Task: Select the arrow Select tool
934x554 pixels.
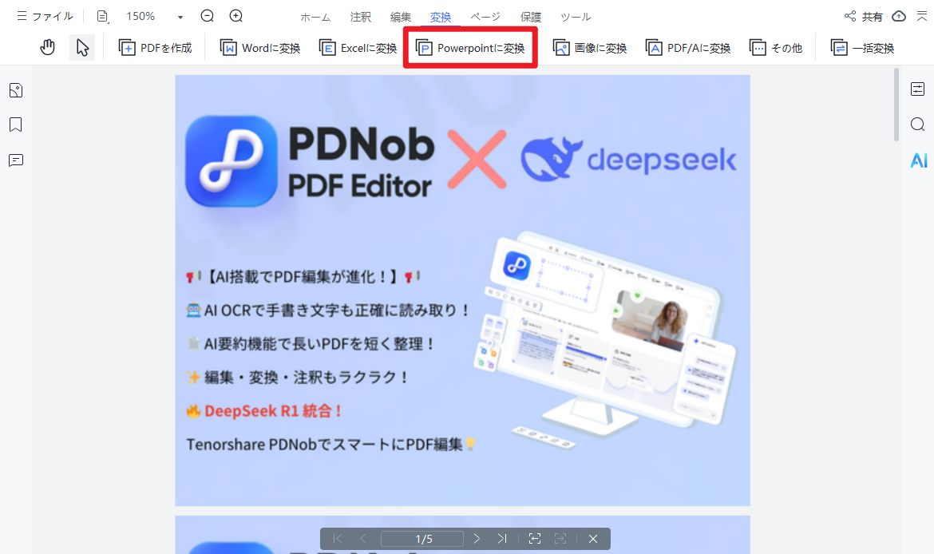Action: (82, 48)
